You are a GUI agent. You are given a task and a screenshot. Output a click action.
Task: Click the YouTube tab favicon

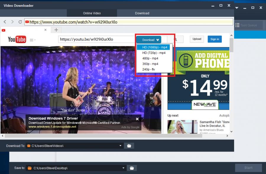(x=4, y=30)
